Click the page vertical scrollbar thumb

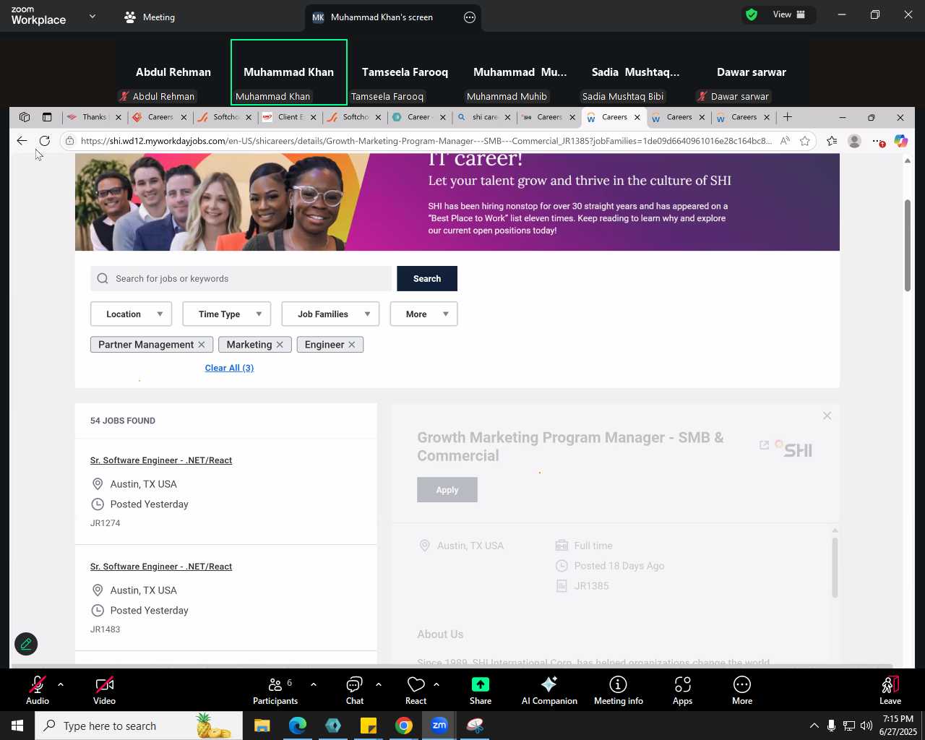pos(908,246)
